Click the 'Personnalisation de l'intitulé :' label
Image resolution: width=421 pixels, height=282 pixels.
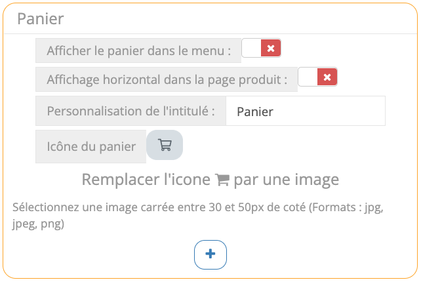pyautogui.click(x=130, y=111)
